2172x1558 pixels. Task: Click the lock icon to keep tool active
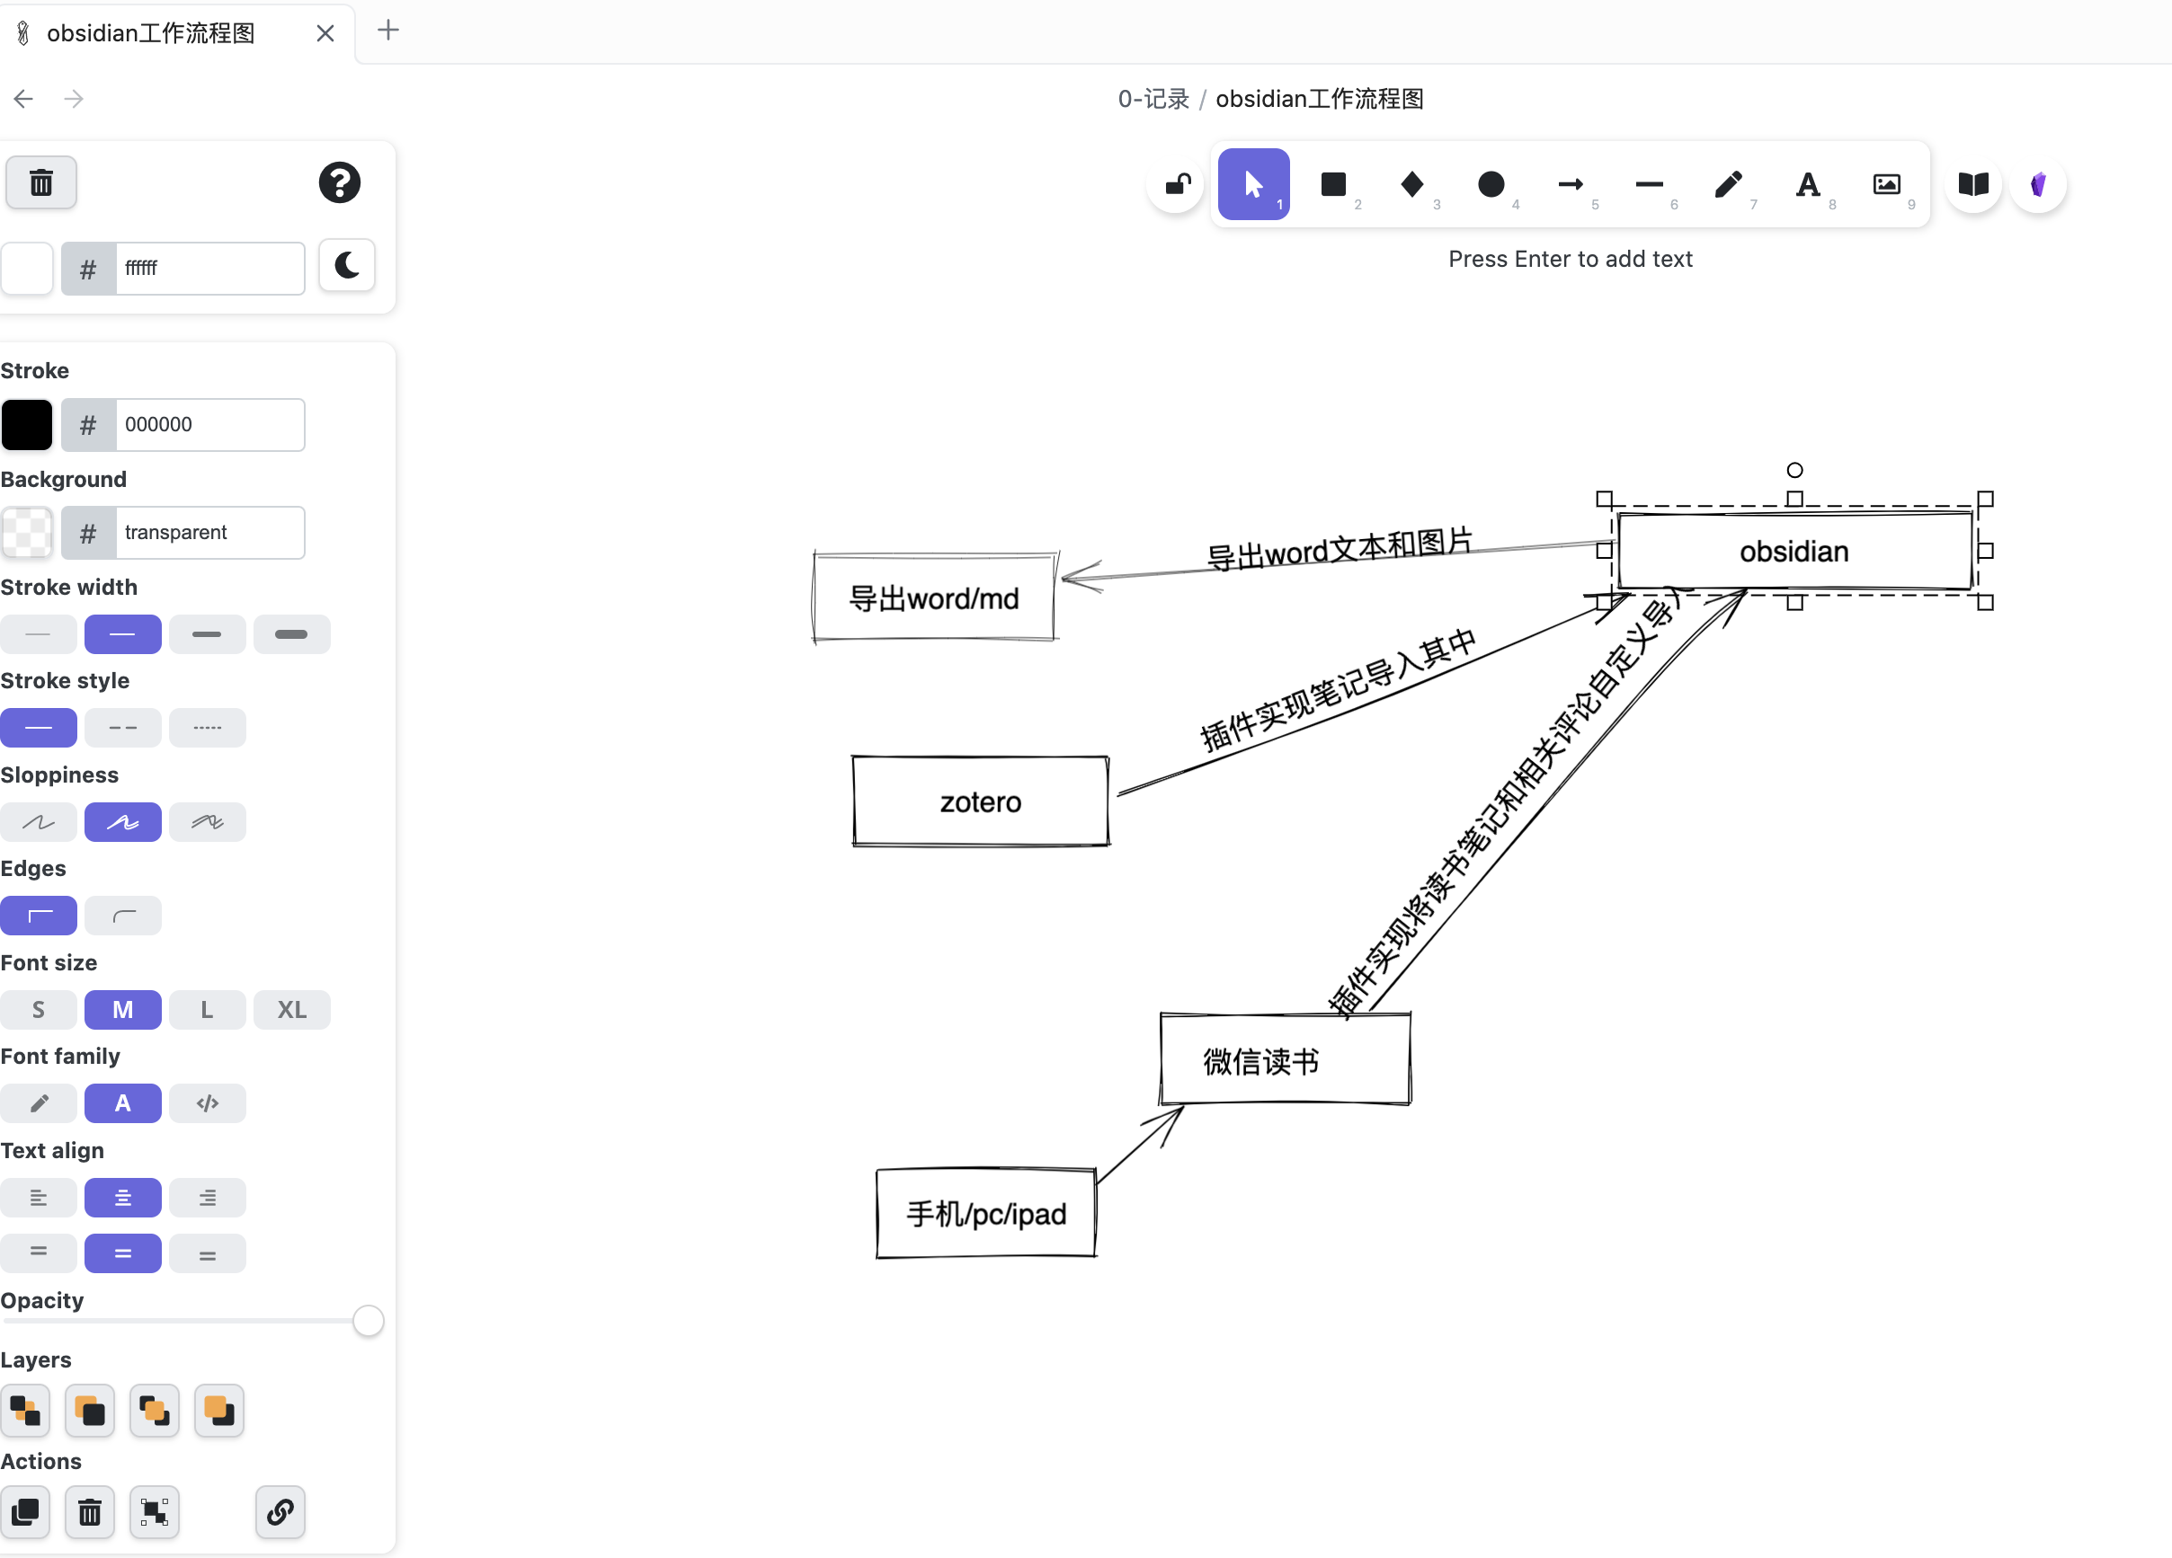[1177, 184]
